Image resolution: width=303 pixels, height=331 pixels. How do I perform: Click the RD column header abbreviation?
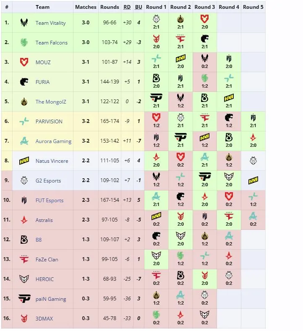coord(127,7)
